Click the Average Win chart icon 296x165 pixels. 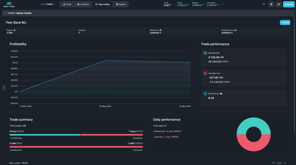[x=205, y=53]
